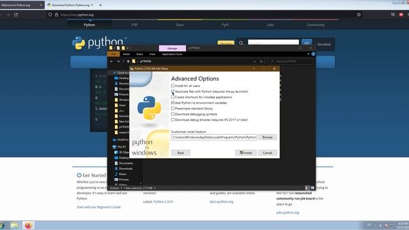Click Explorer's forward navigation arrow
The height and width of the screenshot is (230, 409).
coord(118,61)
